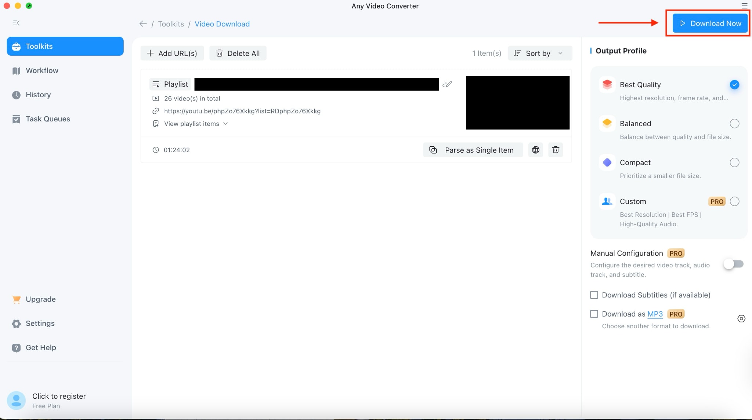
Task: Click the PRO badge beside Custom
Action: (x=717, y=201)
